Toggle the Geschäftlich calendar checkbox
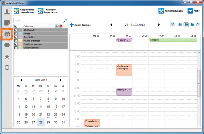204x134 pixels. [x=16, y=37]
